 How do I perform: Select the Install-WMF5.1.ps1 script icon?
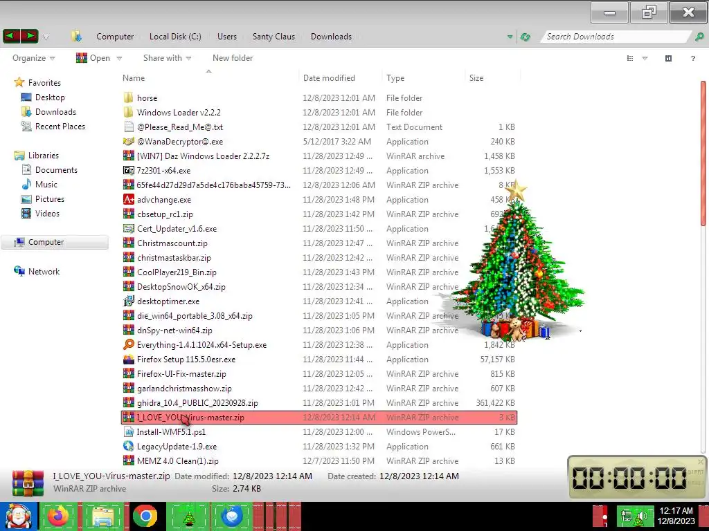coord(128,431)
